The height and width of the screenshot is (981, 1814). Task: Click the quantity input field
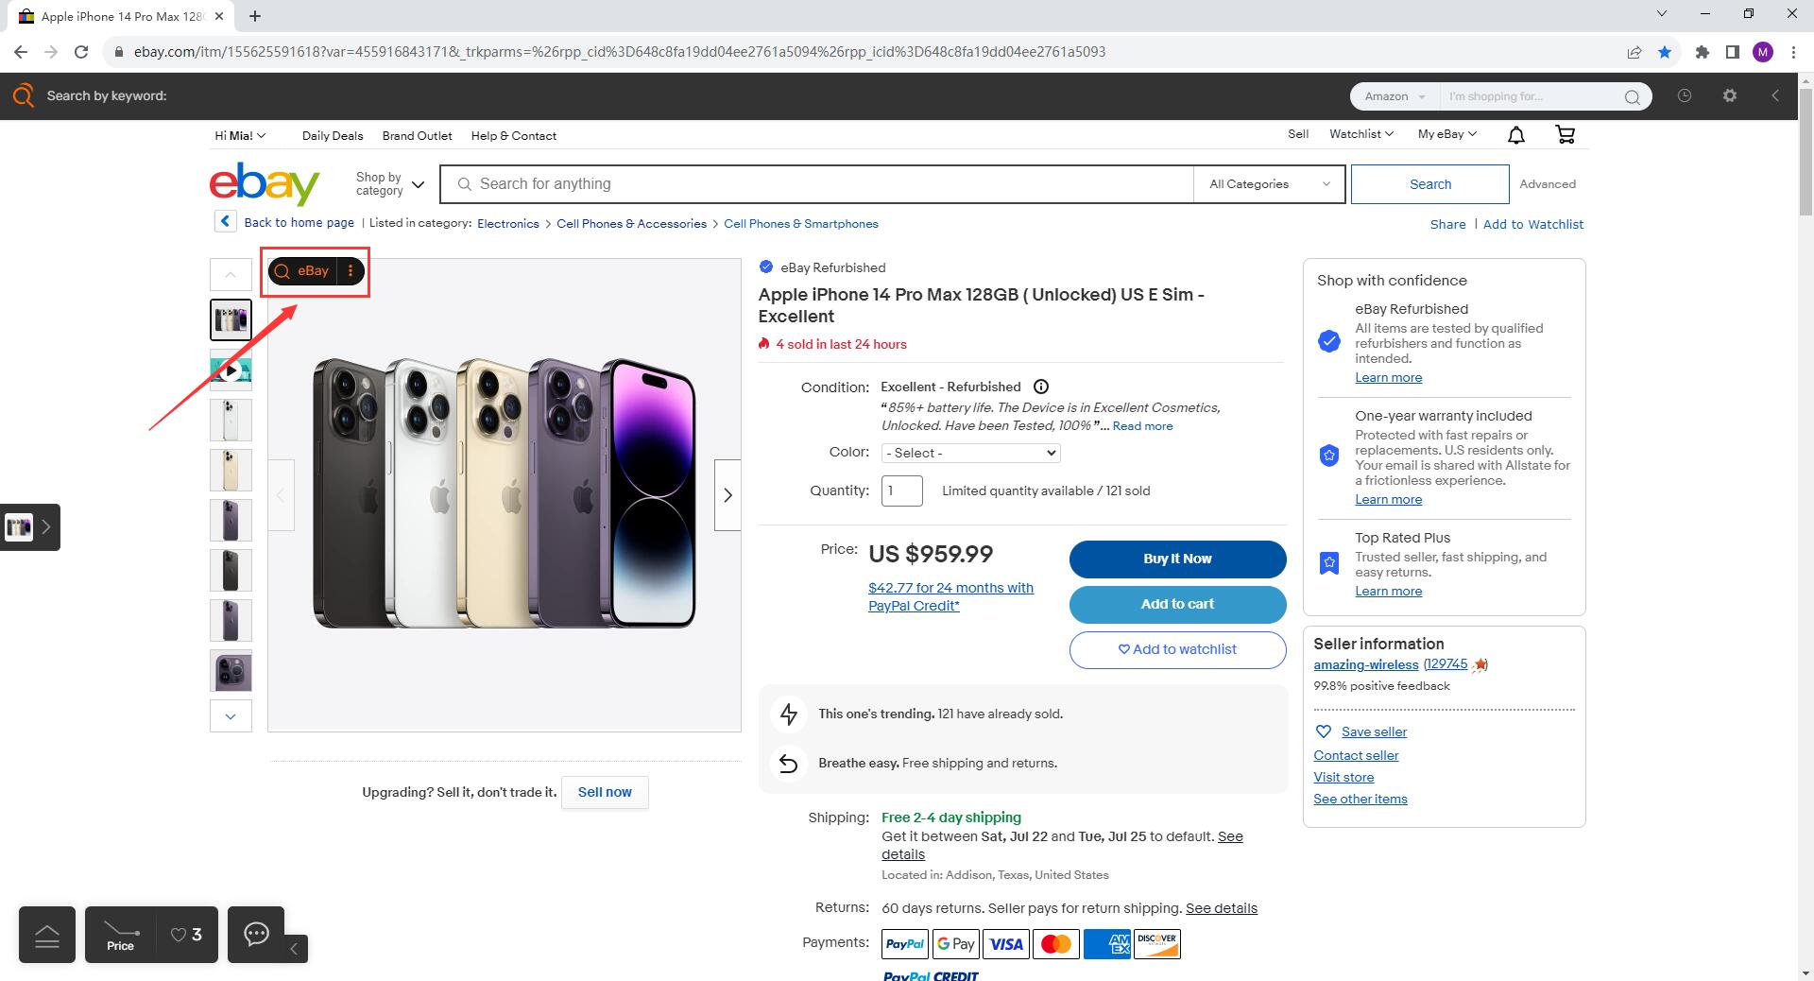tap(902, 491)
